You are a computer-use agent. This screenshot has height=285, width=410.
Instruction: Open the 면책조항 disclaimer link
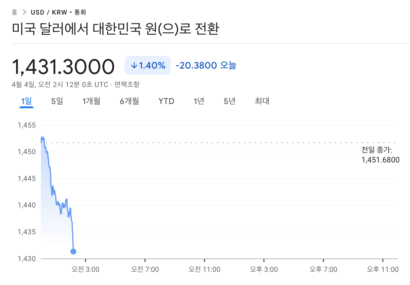(127, 85)
